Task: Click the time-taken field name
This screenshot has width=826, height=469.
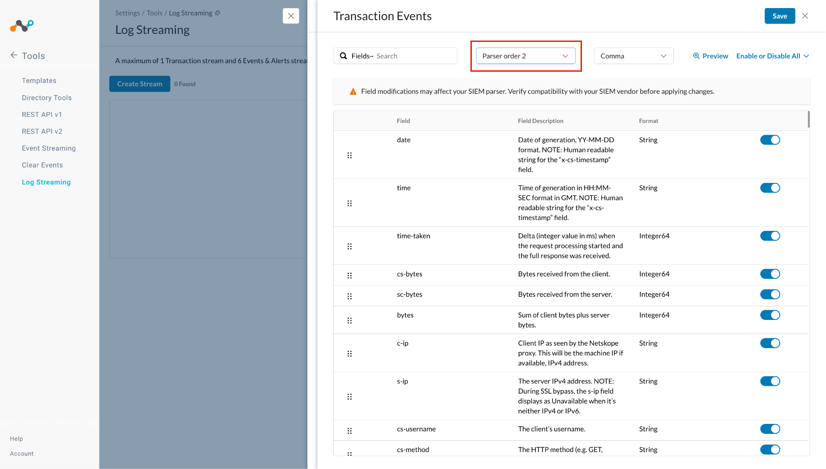Action: (x=413, y=236)
